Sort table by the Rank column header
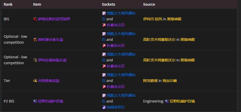 coord(8,4)
